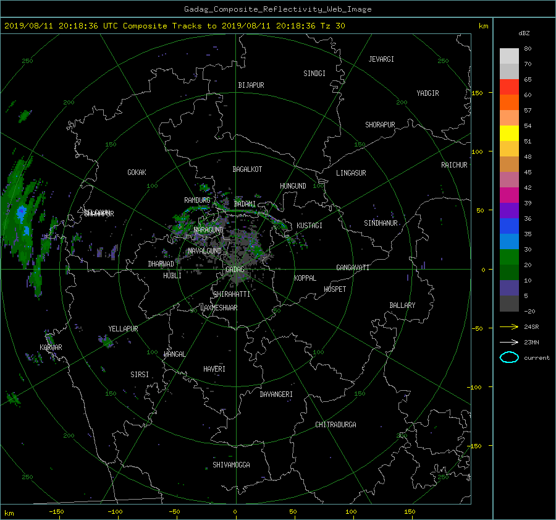556x520 pixels.
Task: Click the SIRSI city label
Action: point(140,375)
